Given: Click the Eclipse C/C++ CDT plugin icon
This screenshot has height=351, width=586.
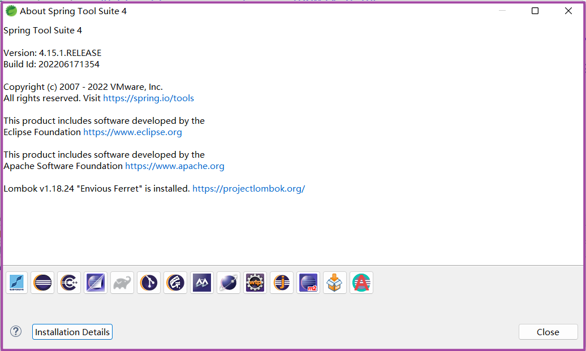Looking at the screenshot, I should point(69,283).
